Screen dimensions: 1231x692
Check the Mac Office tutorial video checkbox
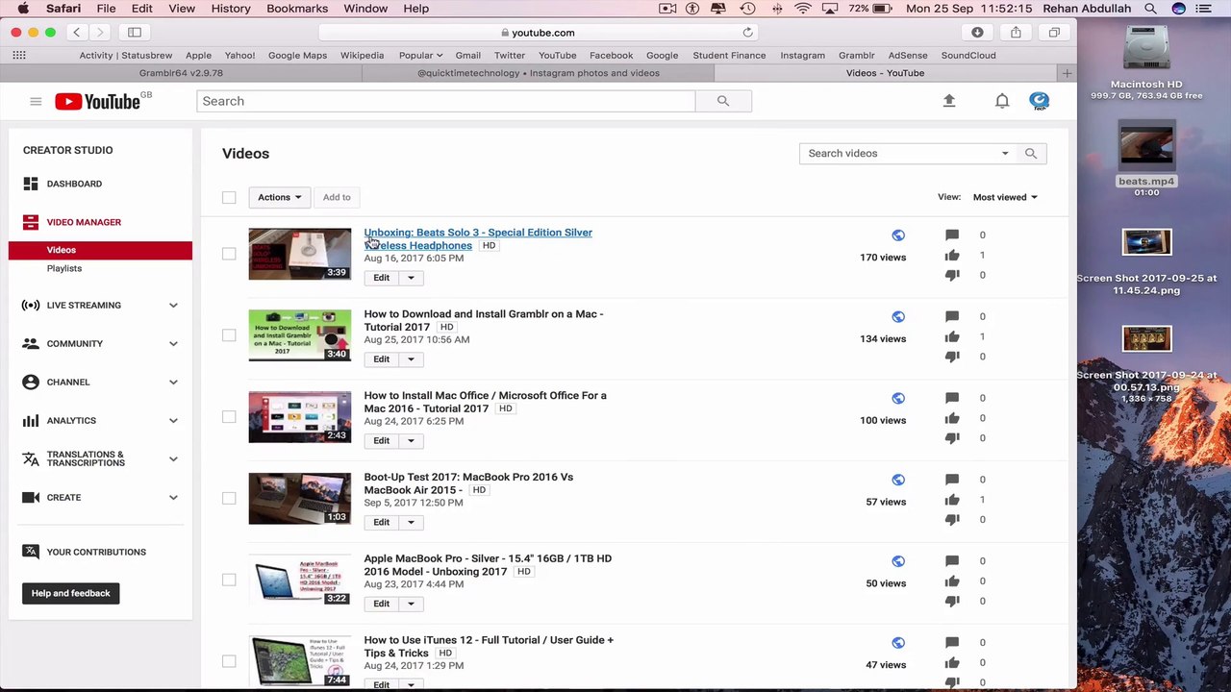[x=229, y=417]
